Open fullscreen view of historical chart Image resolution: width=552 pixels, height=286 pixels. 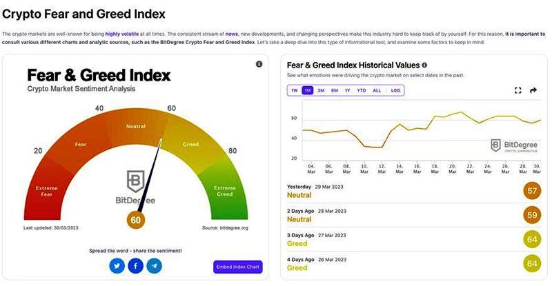click(x=518, y=90)
